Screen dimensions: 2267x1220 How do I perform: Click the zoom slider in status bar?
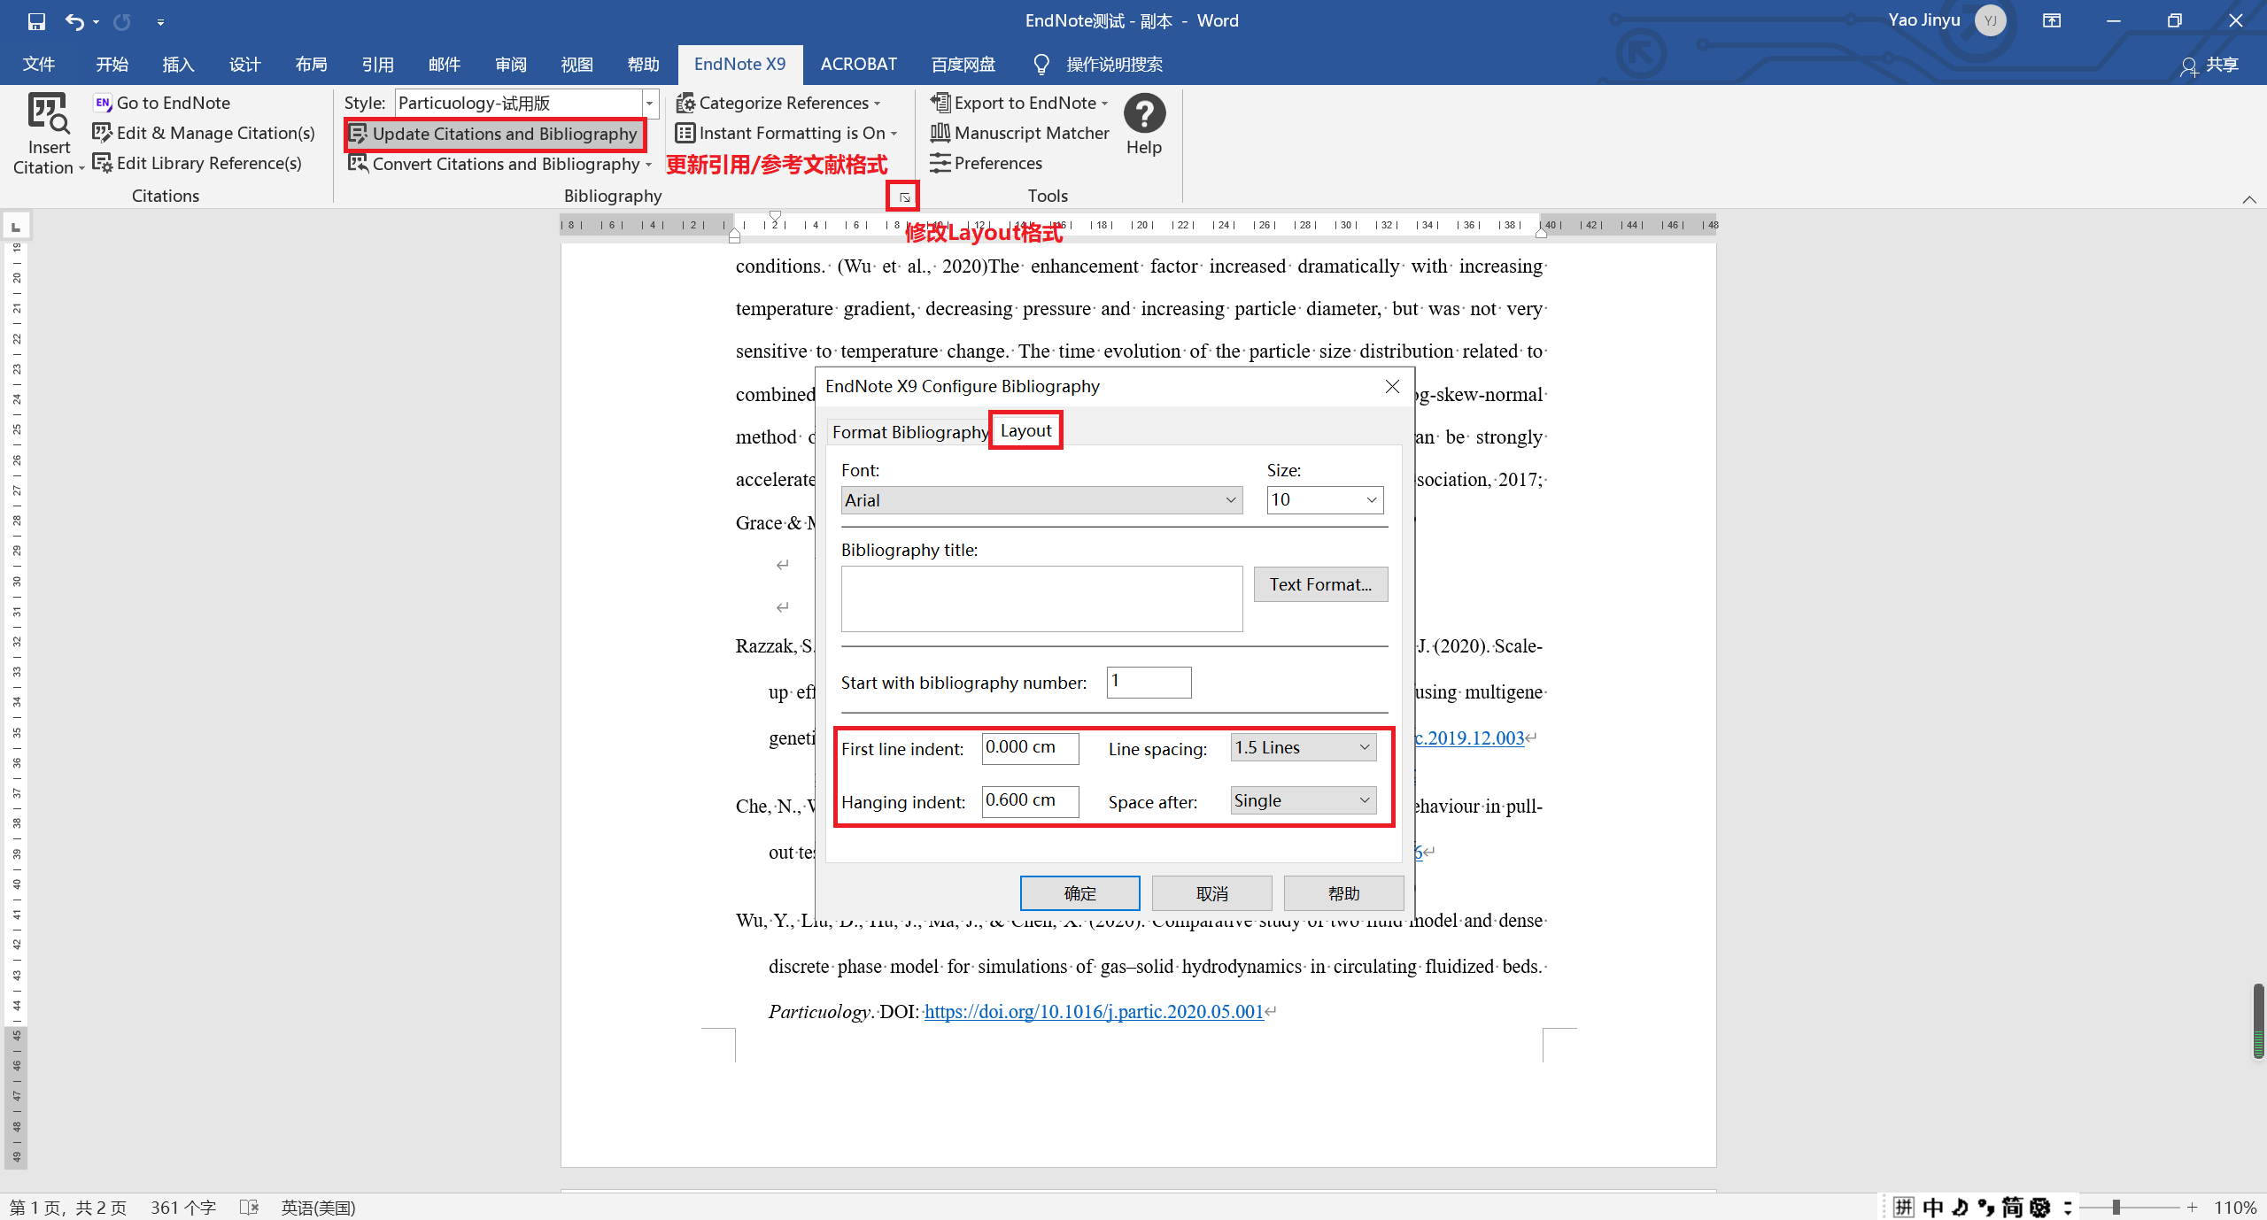click(x=2116, y=1208)
